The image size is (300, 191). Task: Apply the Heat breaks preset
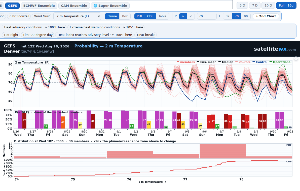click(x=146, y=35)
